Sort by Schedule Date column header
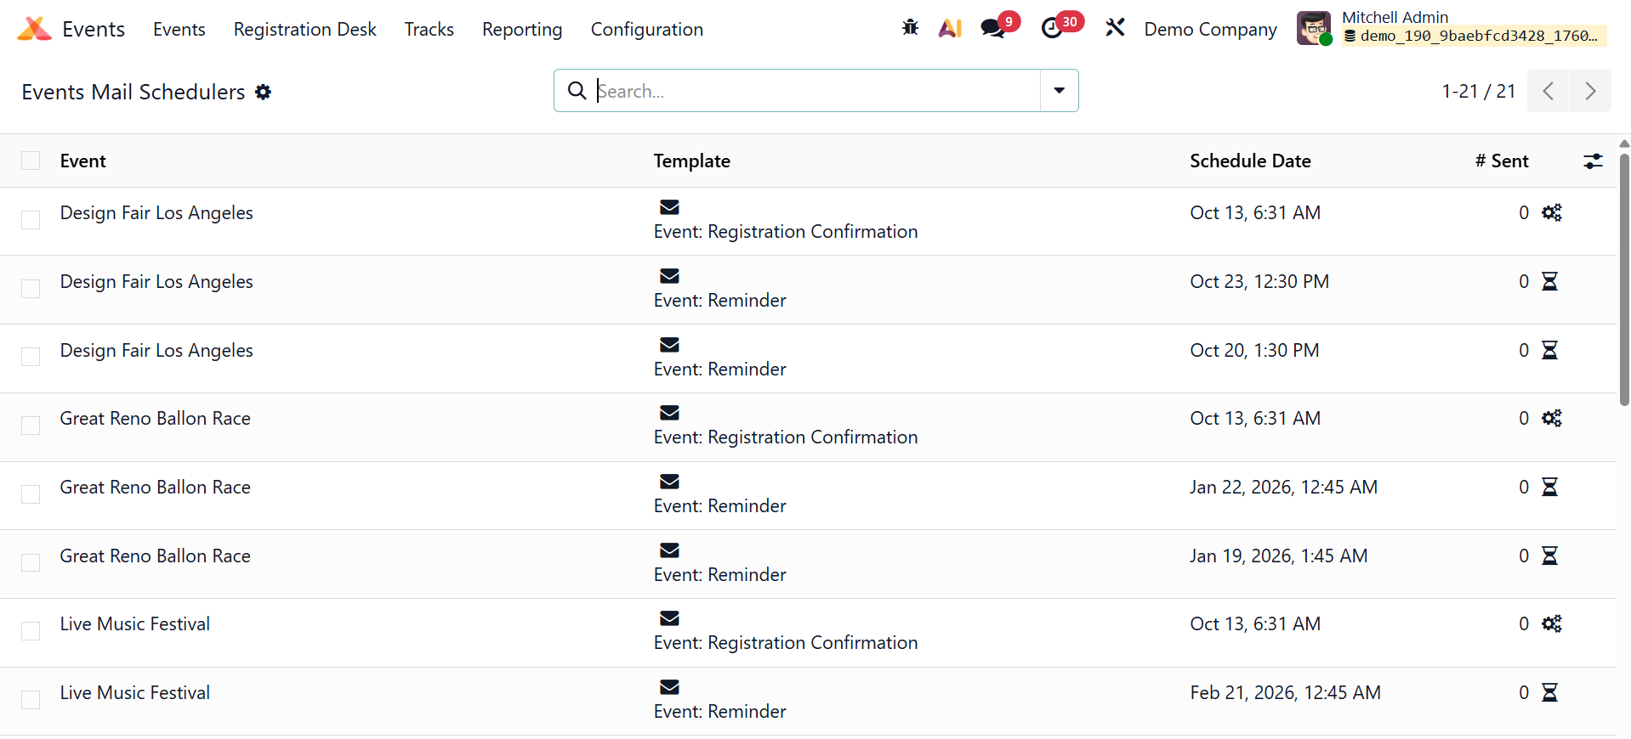Viewport: 1631px width, 739px height. coord(1249,161)
